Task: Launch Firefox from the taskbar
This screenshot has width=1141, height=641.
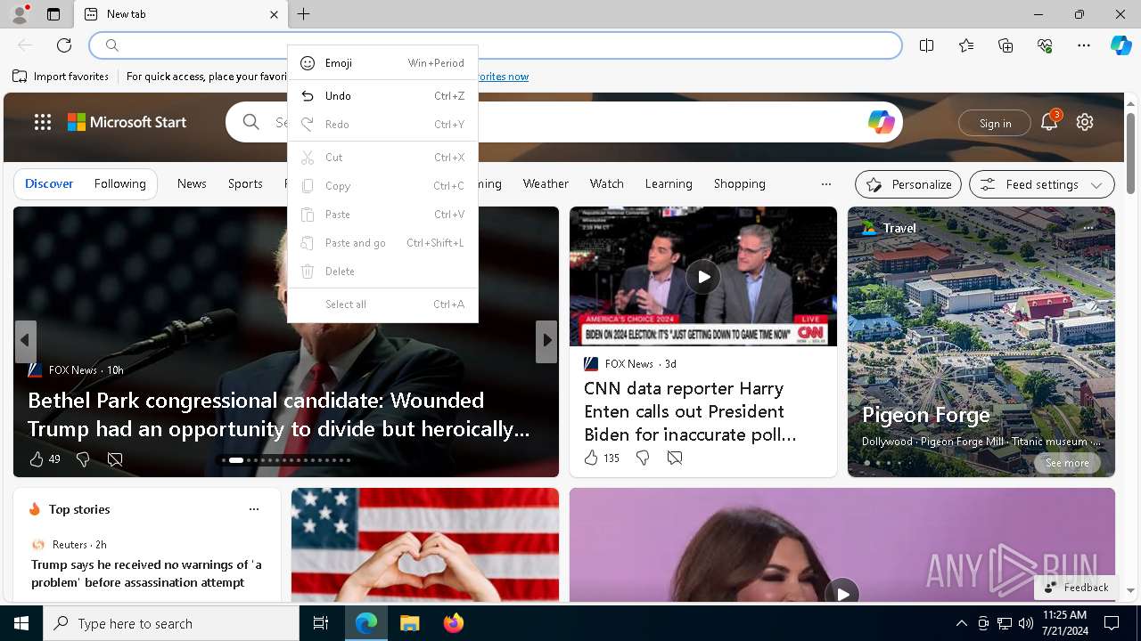Action: coord(454,623)
